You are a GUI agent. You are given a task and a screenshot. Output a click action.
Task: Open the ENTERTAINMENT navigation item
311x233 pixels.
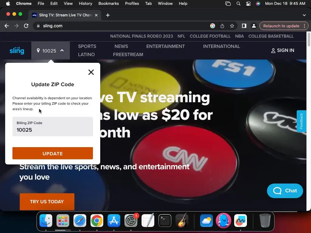point(166,46)
